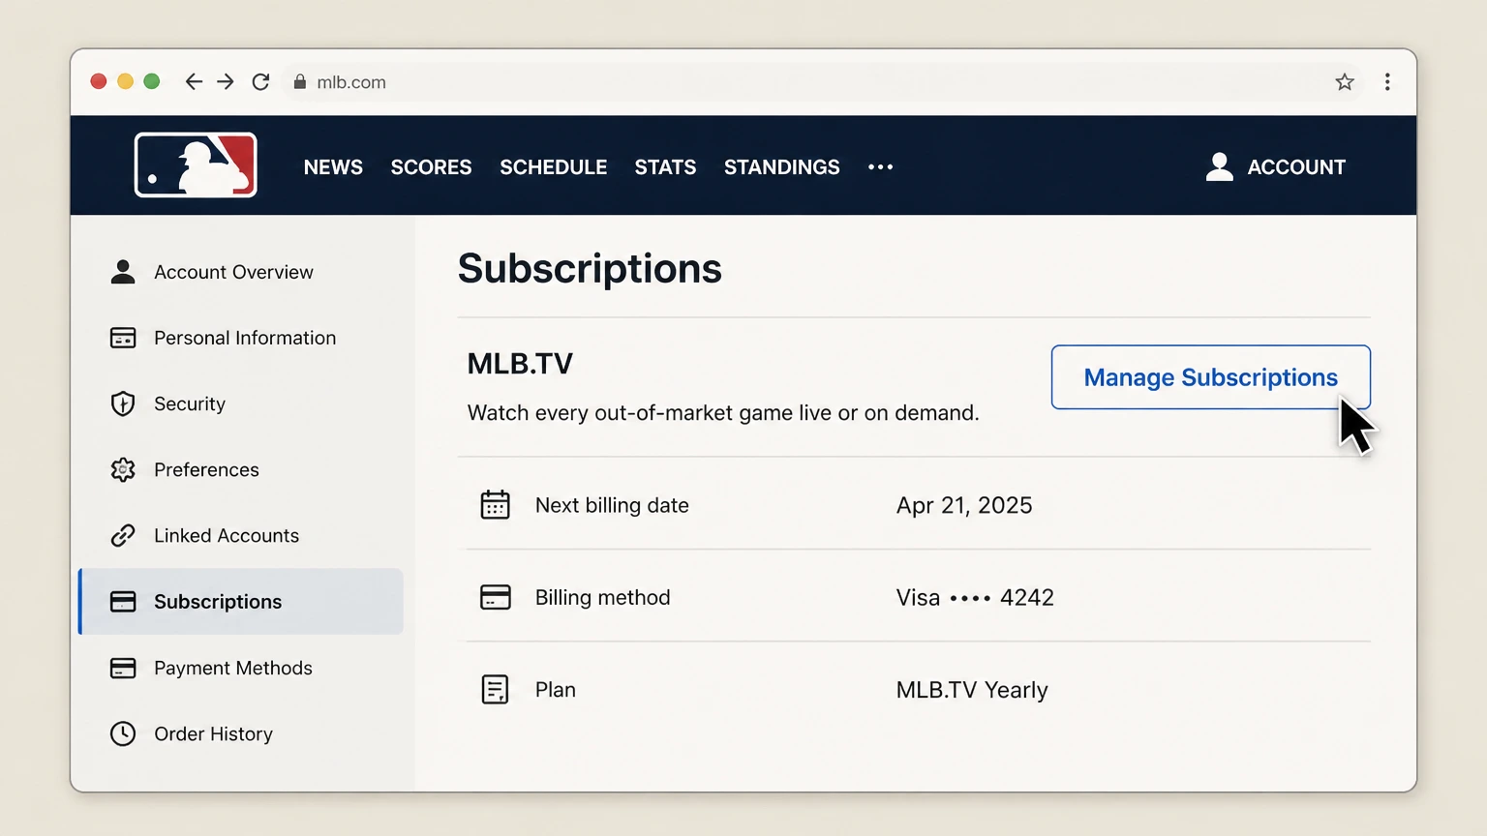Click the MLB logo in header
The height and width of the screenshot is (836, 1487).
196,165
